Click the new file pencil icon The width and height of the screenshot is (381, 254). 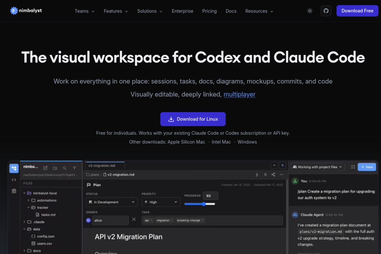(x=45, y=168)
